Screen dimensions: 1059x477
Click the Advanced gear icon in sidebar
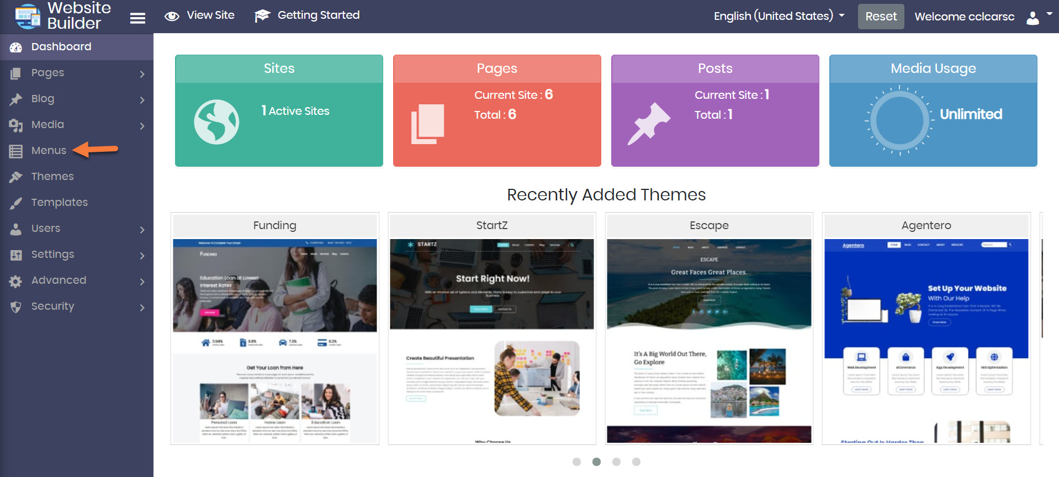(x=16, y=281)
